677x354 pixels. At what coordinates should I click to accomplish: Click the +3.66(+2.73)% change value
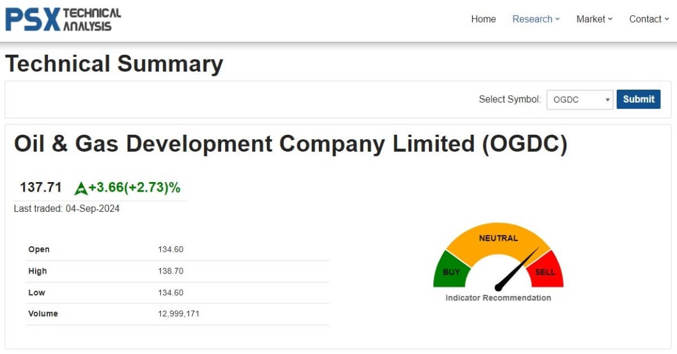pyautogui.click(x=134, y=188)
